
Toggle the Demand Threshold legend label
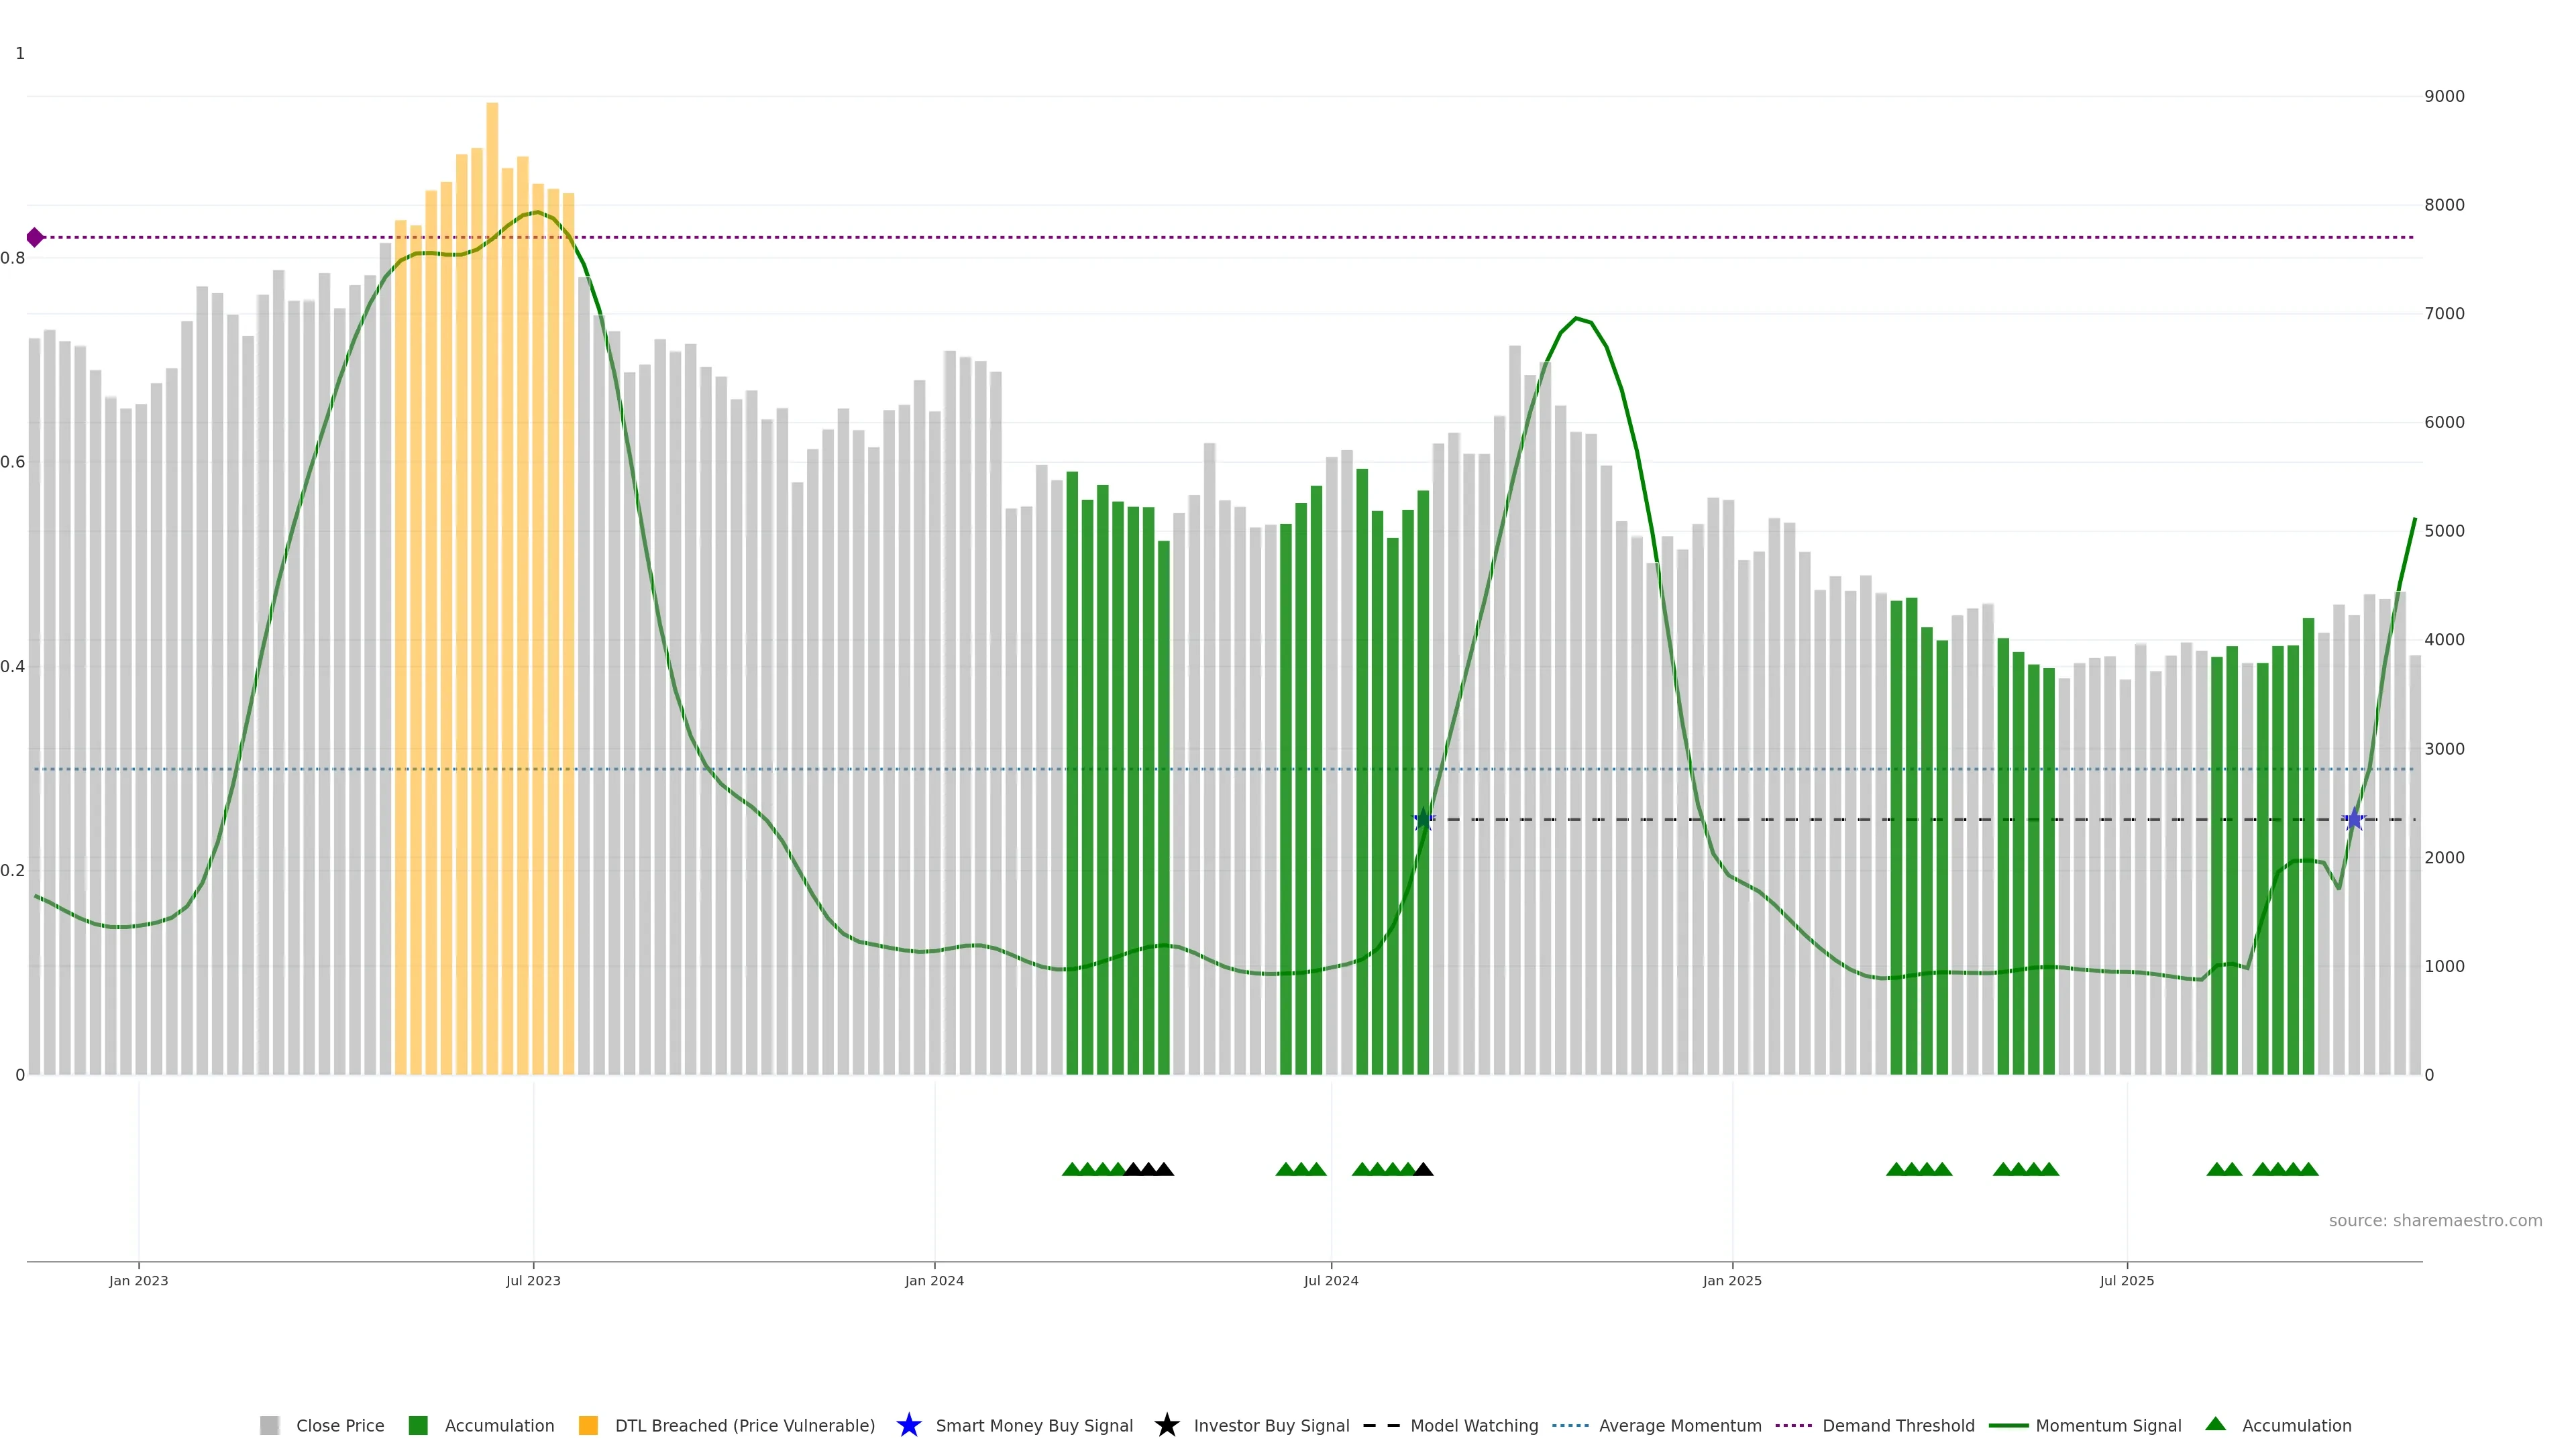(x=1897, y=1426)
